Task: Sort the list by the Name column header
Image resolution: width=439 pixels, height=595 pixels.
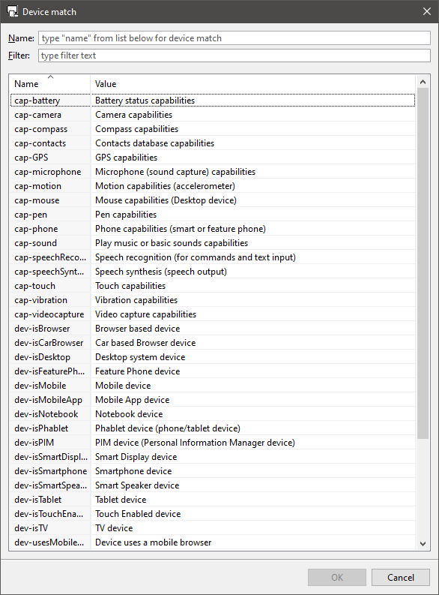Action: coord(50,83)
